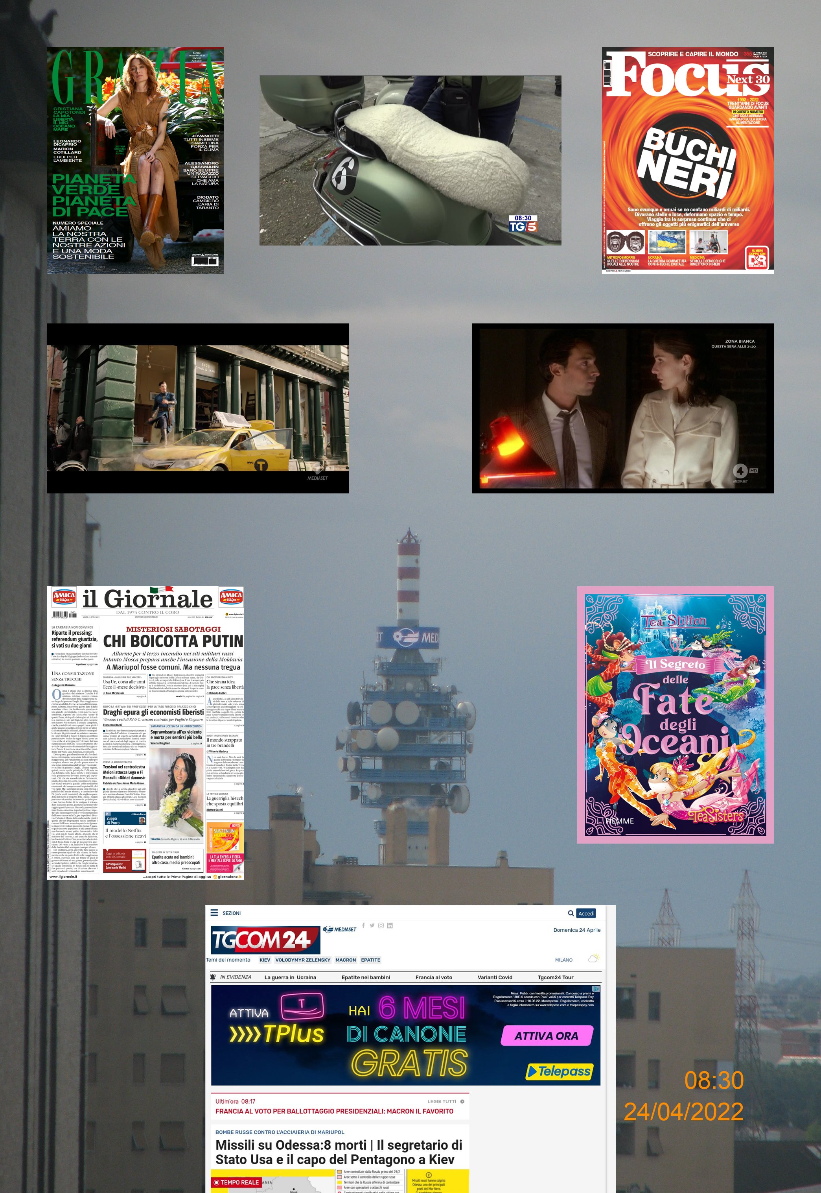The image size is (821, 1193).
Task: Open TGCOM24 Facebook icon
Action: pos(363,925)
